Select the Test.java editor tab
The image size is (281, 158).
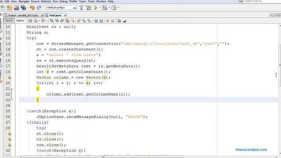pos(55,15)
